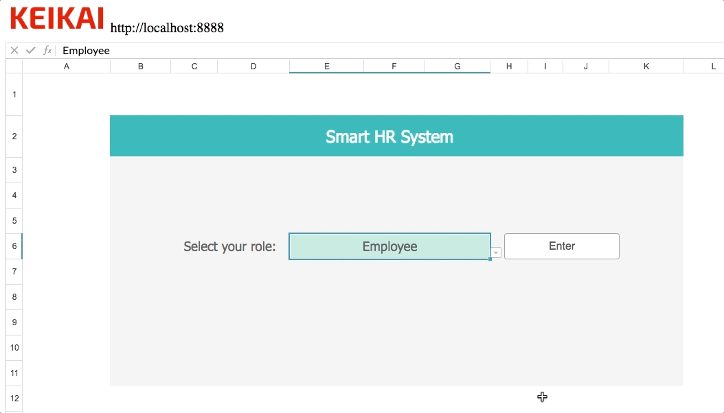Open the role dropdown arrow beside Employee
This screenshot has width=724, height=413.
[496, 252]
